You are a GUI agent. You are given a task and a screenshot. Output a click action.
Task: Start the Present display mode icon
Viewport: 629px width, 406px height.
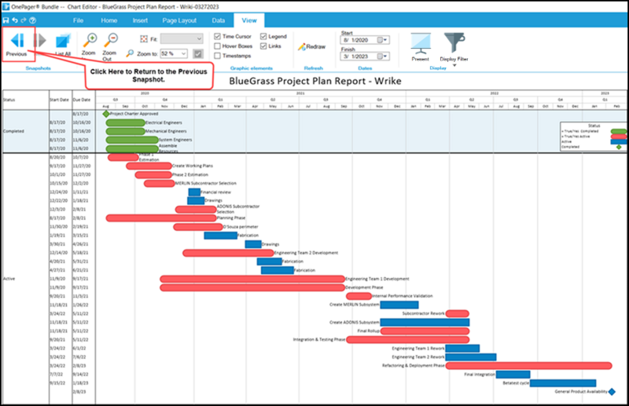[421, 44]
